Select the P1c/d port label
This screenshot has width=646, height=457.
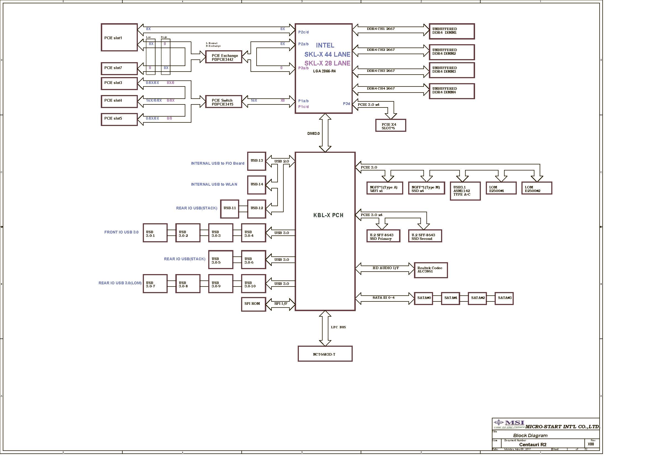click(x=303, y=107)
